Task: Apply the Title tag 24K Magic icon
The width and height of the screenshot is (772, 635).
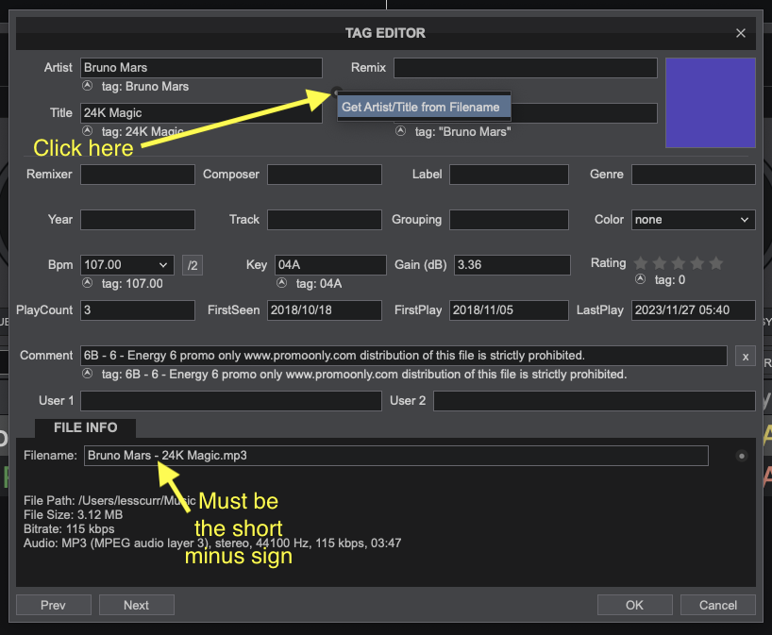Action: [x=87, y=131]
